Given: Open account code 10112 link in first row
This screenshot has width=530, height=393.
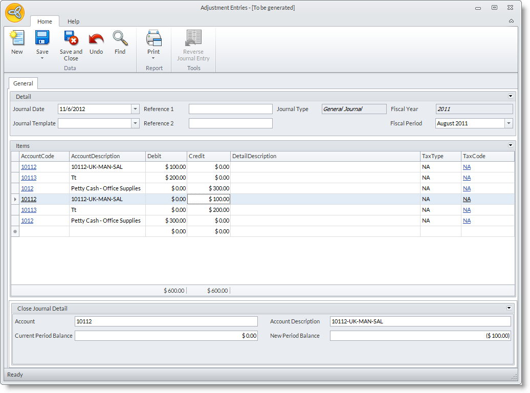Looking at the screenshot, I should coord(29,167).
